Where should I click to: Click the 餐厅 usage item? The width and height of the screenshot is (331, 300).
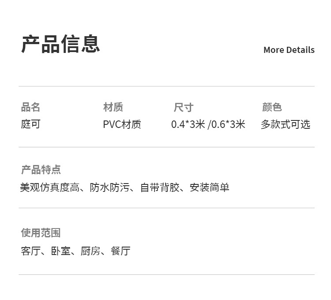point(120,251)
